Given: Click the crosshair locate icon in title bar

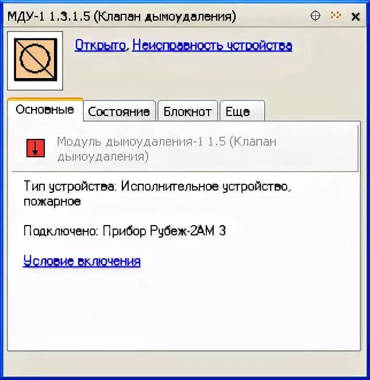Looking at the screenshot, I should pos(315,16).
